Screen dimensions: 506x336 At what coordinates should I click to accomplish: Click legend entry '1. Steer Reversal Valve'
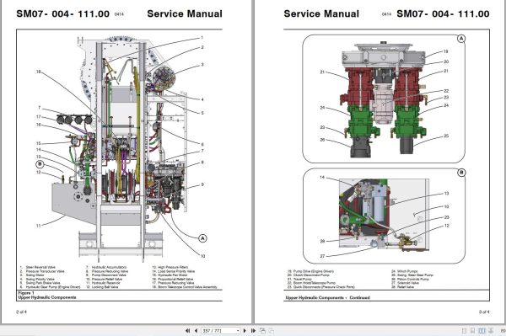(38, 267)
